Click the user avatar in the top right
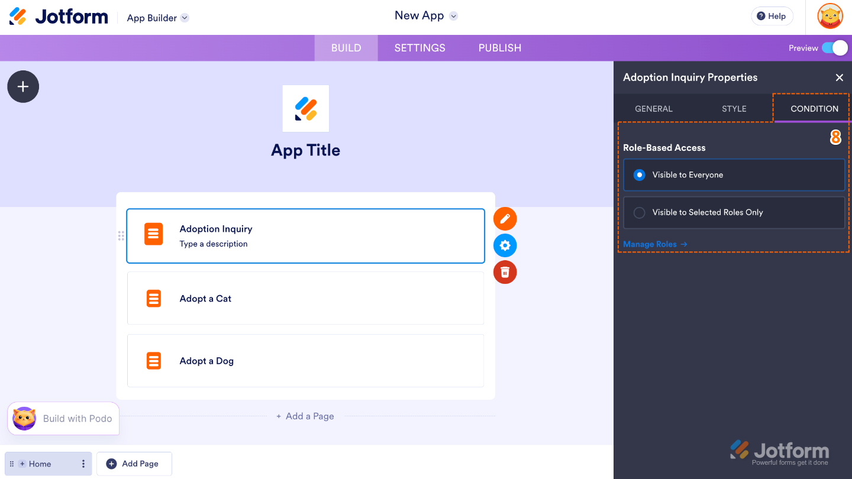 [x=830, y=16]
